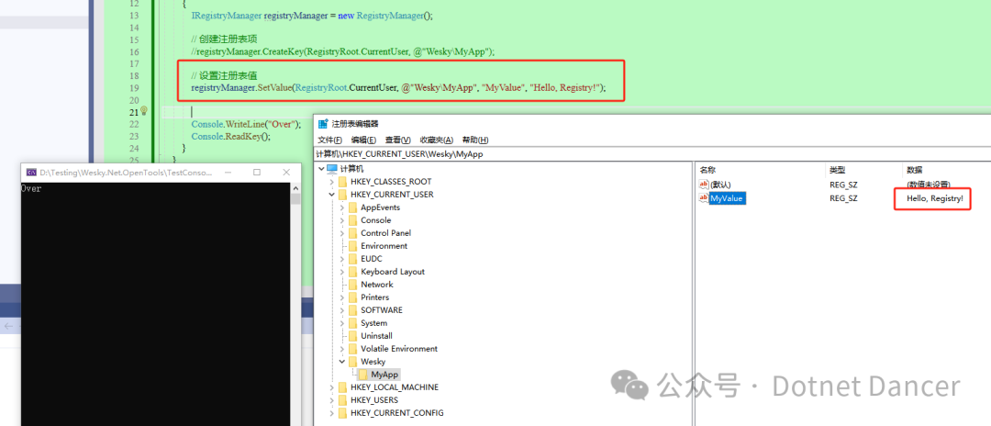Select the MyApp key label

point(384,375)
